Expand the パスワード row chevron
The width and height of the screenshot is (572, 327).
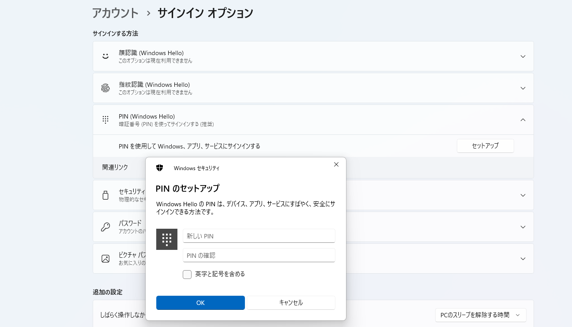pos(523,227)
